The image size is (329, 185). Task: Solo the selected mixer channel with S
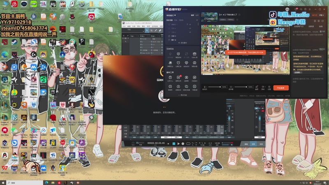[232, 117]
